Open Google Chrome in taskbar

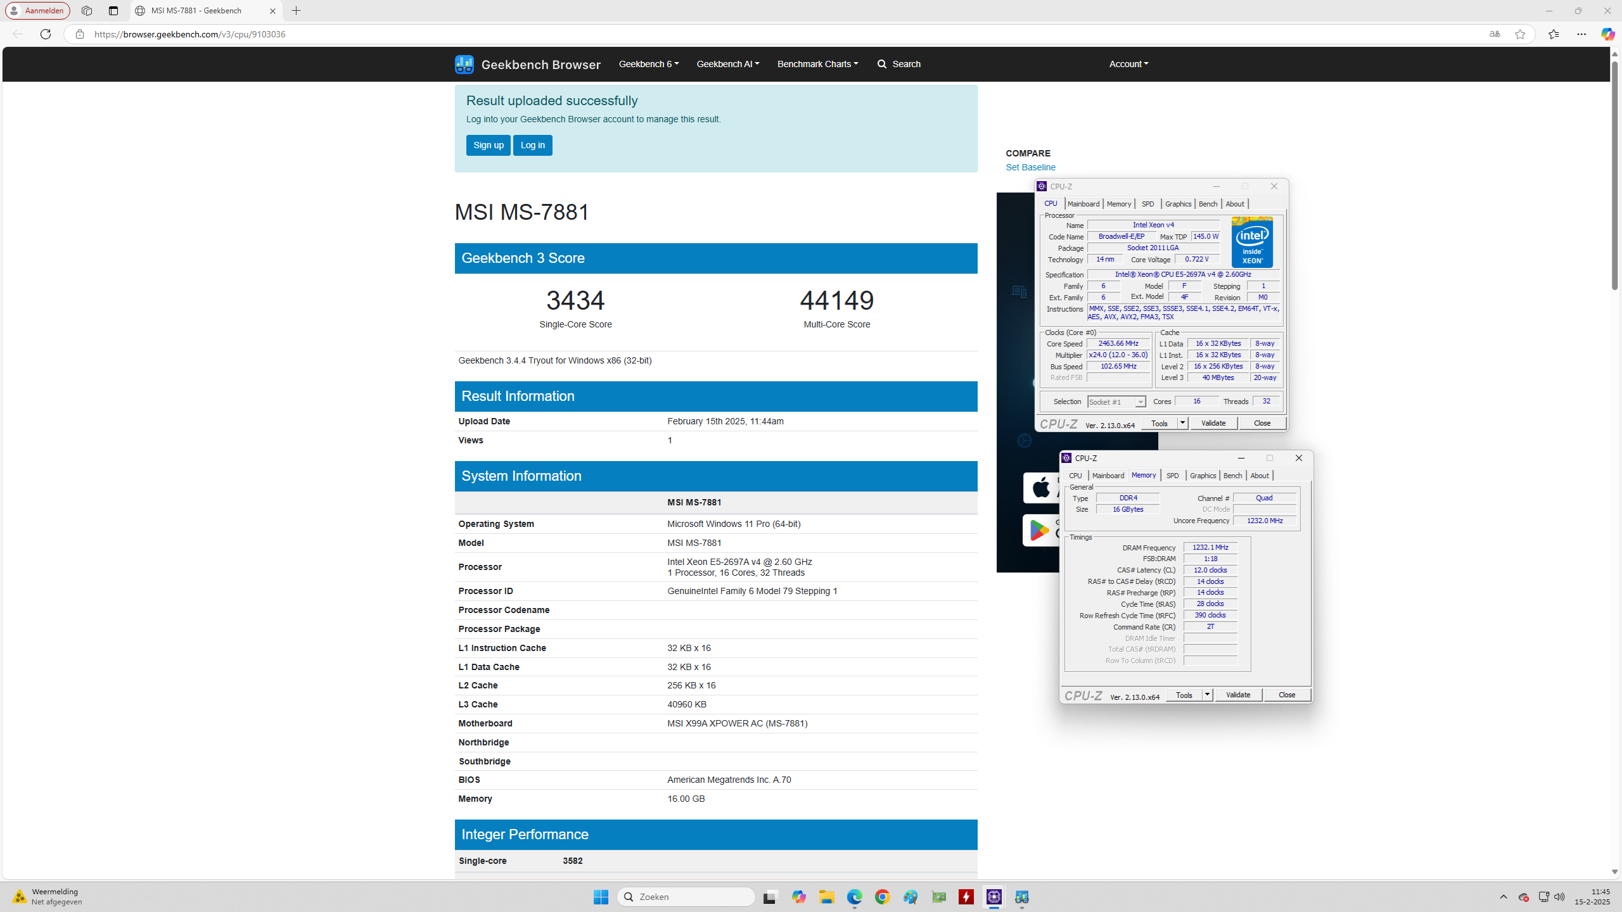[882, 897]
